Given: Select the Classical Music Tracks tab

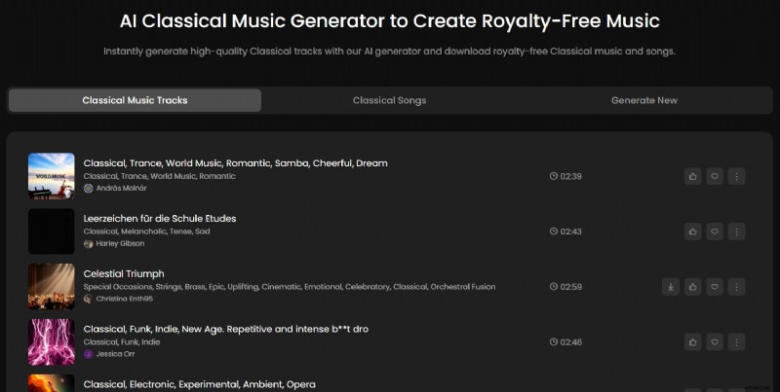Looking at the screenshot, I should 135,100.
